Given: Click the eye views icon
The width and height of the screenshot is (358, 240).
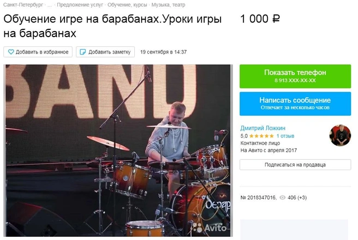Looking at the screenshot, I should (x=283, y=197).
